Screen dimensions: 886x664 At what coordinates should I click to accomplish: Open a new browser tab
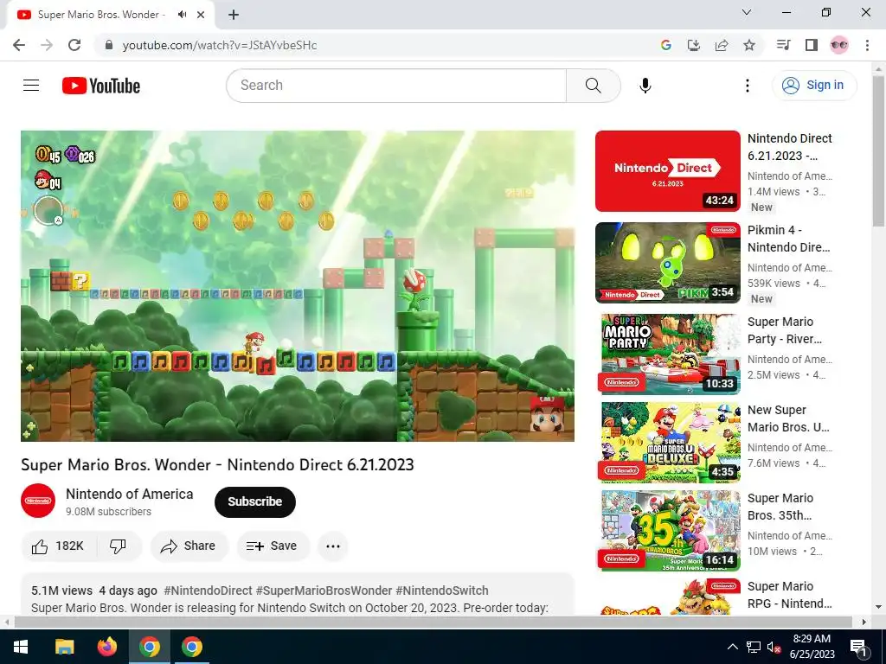tap(234, 15)
